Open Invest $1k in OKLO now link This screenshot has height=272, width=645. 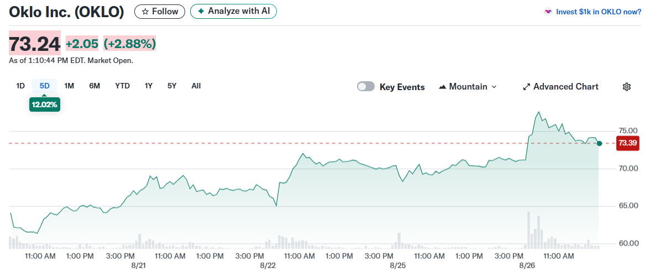[598, 12]
